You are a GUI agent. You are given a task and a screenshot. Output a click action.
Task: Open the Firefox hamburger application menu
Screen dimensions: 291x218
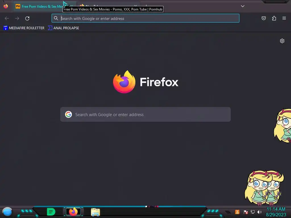[x=284, y=18]
